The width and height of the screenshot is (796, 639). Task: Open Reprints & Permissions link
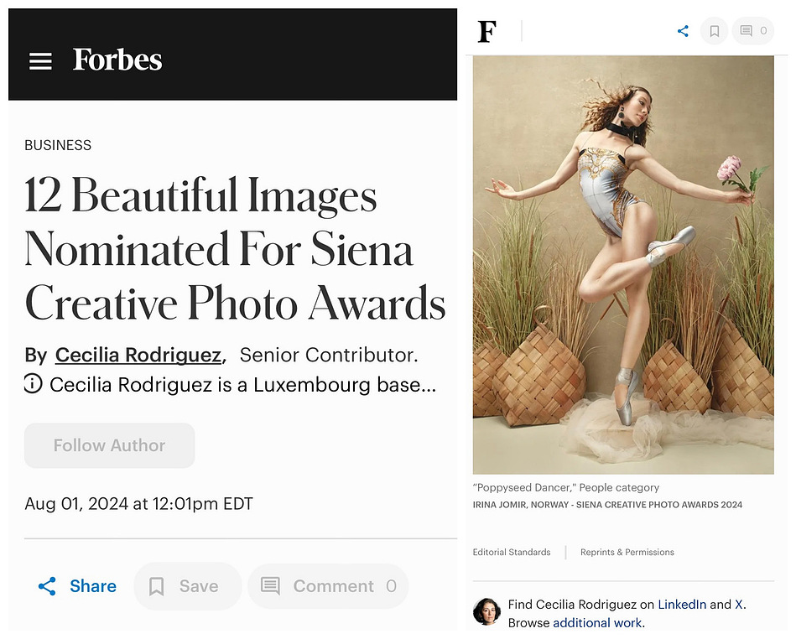coord(627,553)
